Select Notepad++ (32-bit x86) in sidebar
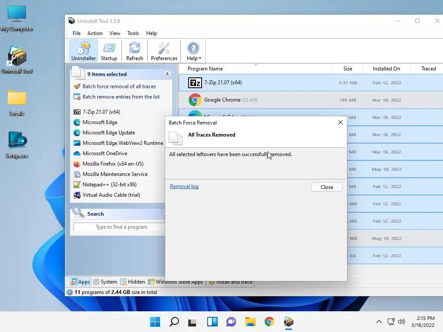443x332 pixels. tap(109, 185)
